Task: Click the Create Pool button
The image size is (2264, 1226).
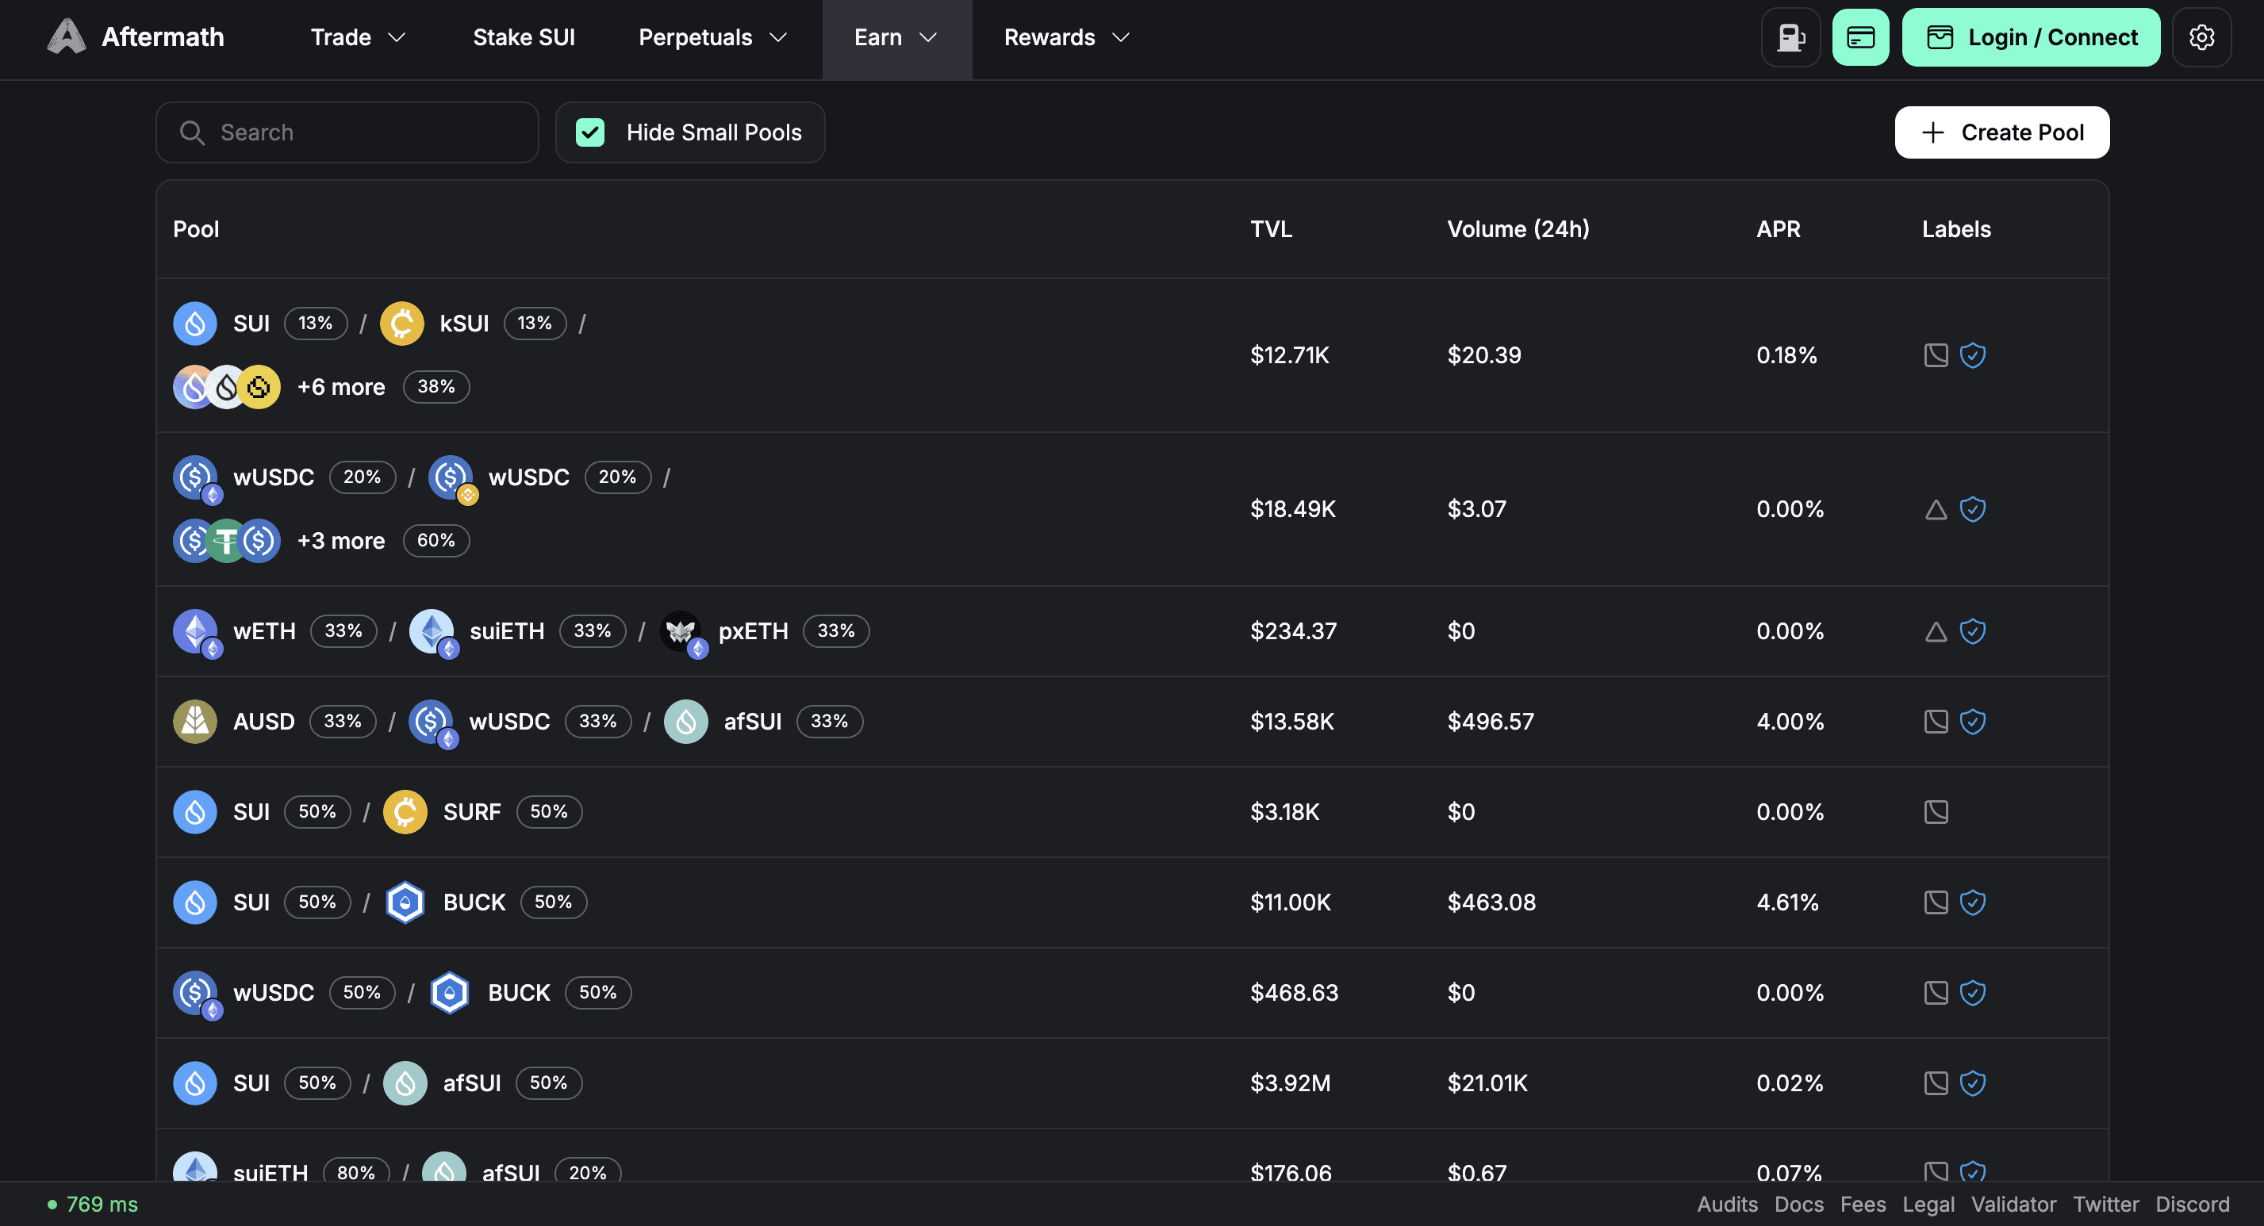Action: [2002, 132]
